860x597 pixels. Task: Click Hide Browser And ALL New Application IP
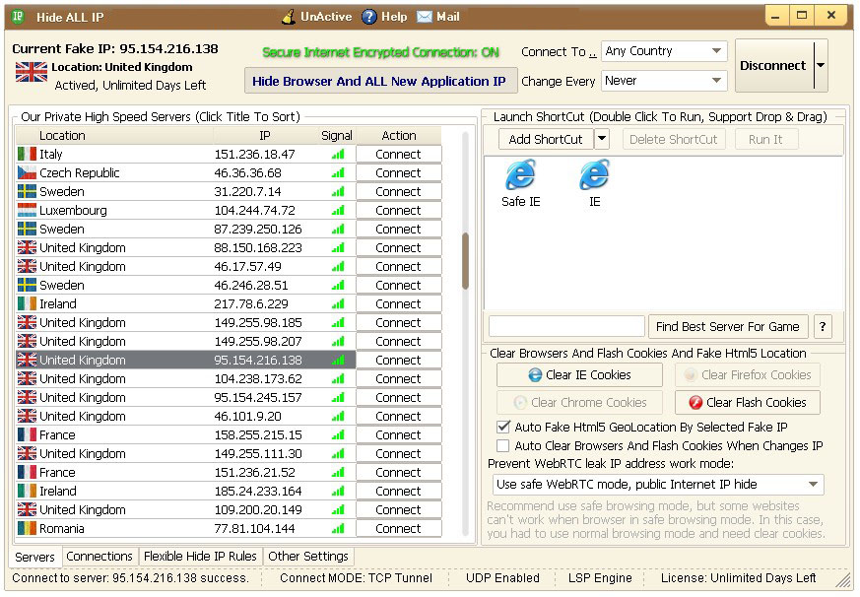379,81
